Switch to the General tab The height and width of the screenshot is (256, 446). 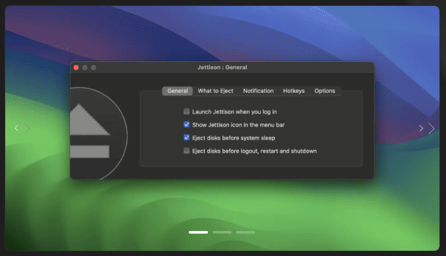click(178, 91)
